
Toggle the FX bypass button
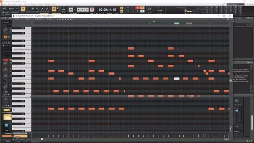128,11
